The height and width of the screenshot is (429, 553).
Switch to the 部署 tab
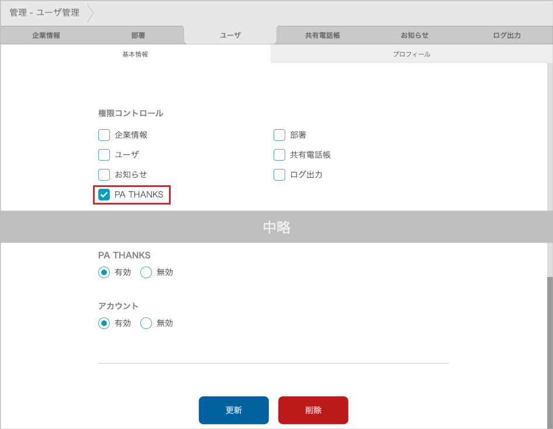(x=139, y=35)
